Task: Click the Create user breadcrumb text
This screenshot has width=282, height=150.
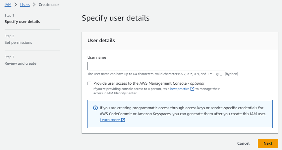Action: click(49, 5)
